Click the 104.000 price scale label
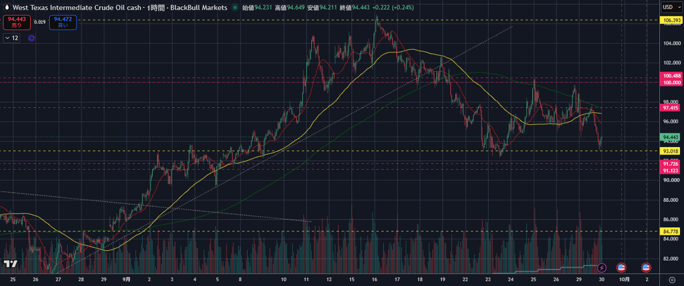Image resolution: width=684 pixels, height=286 pixels. click(671, 44)
